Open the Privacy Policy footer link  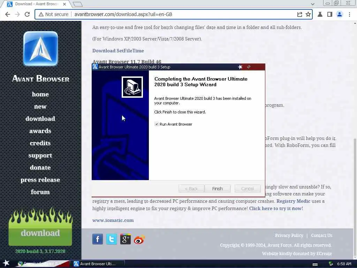(x=289, y=236)
